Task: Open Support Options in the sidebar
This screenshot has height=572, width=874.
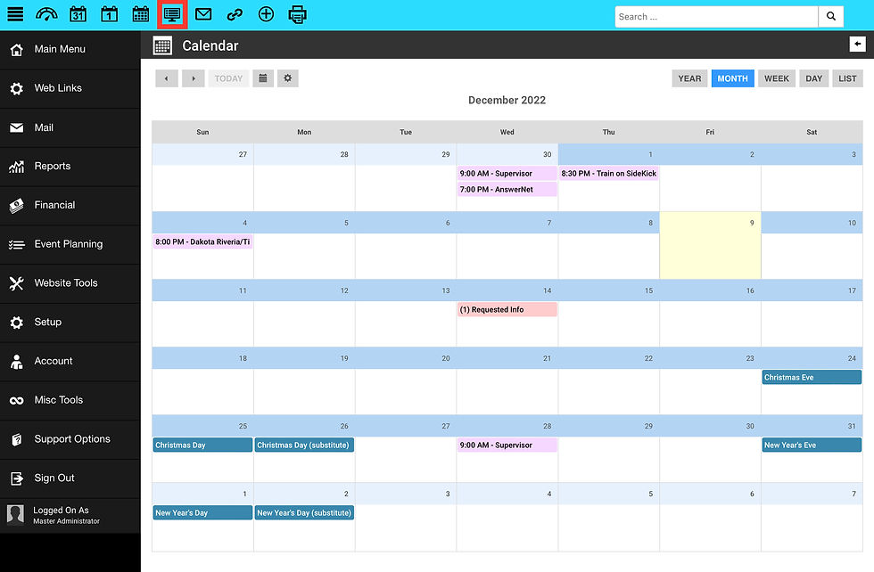Action: pos(70,439)
